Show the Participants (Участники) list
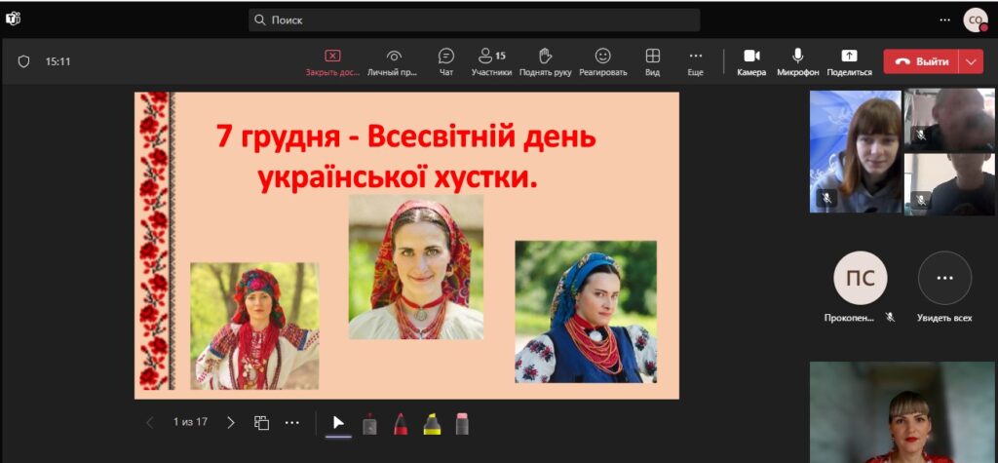The height and width of the screenshot is (463, 998). (491, 61)
